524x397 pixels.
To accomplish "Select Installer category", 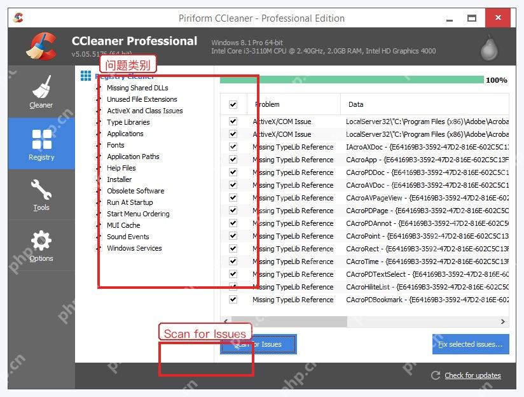I will 119,179.
